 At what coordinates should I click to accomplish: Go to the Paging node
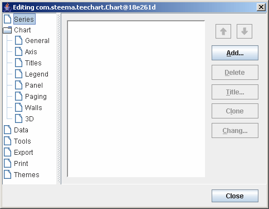tap(36, 97)
